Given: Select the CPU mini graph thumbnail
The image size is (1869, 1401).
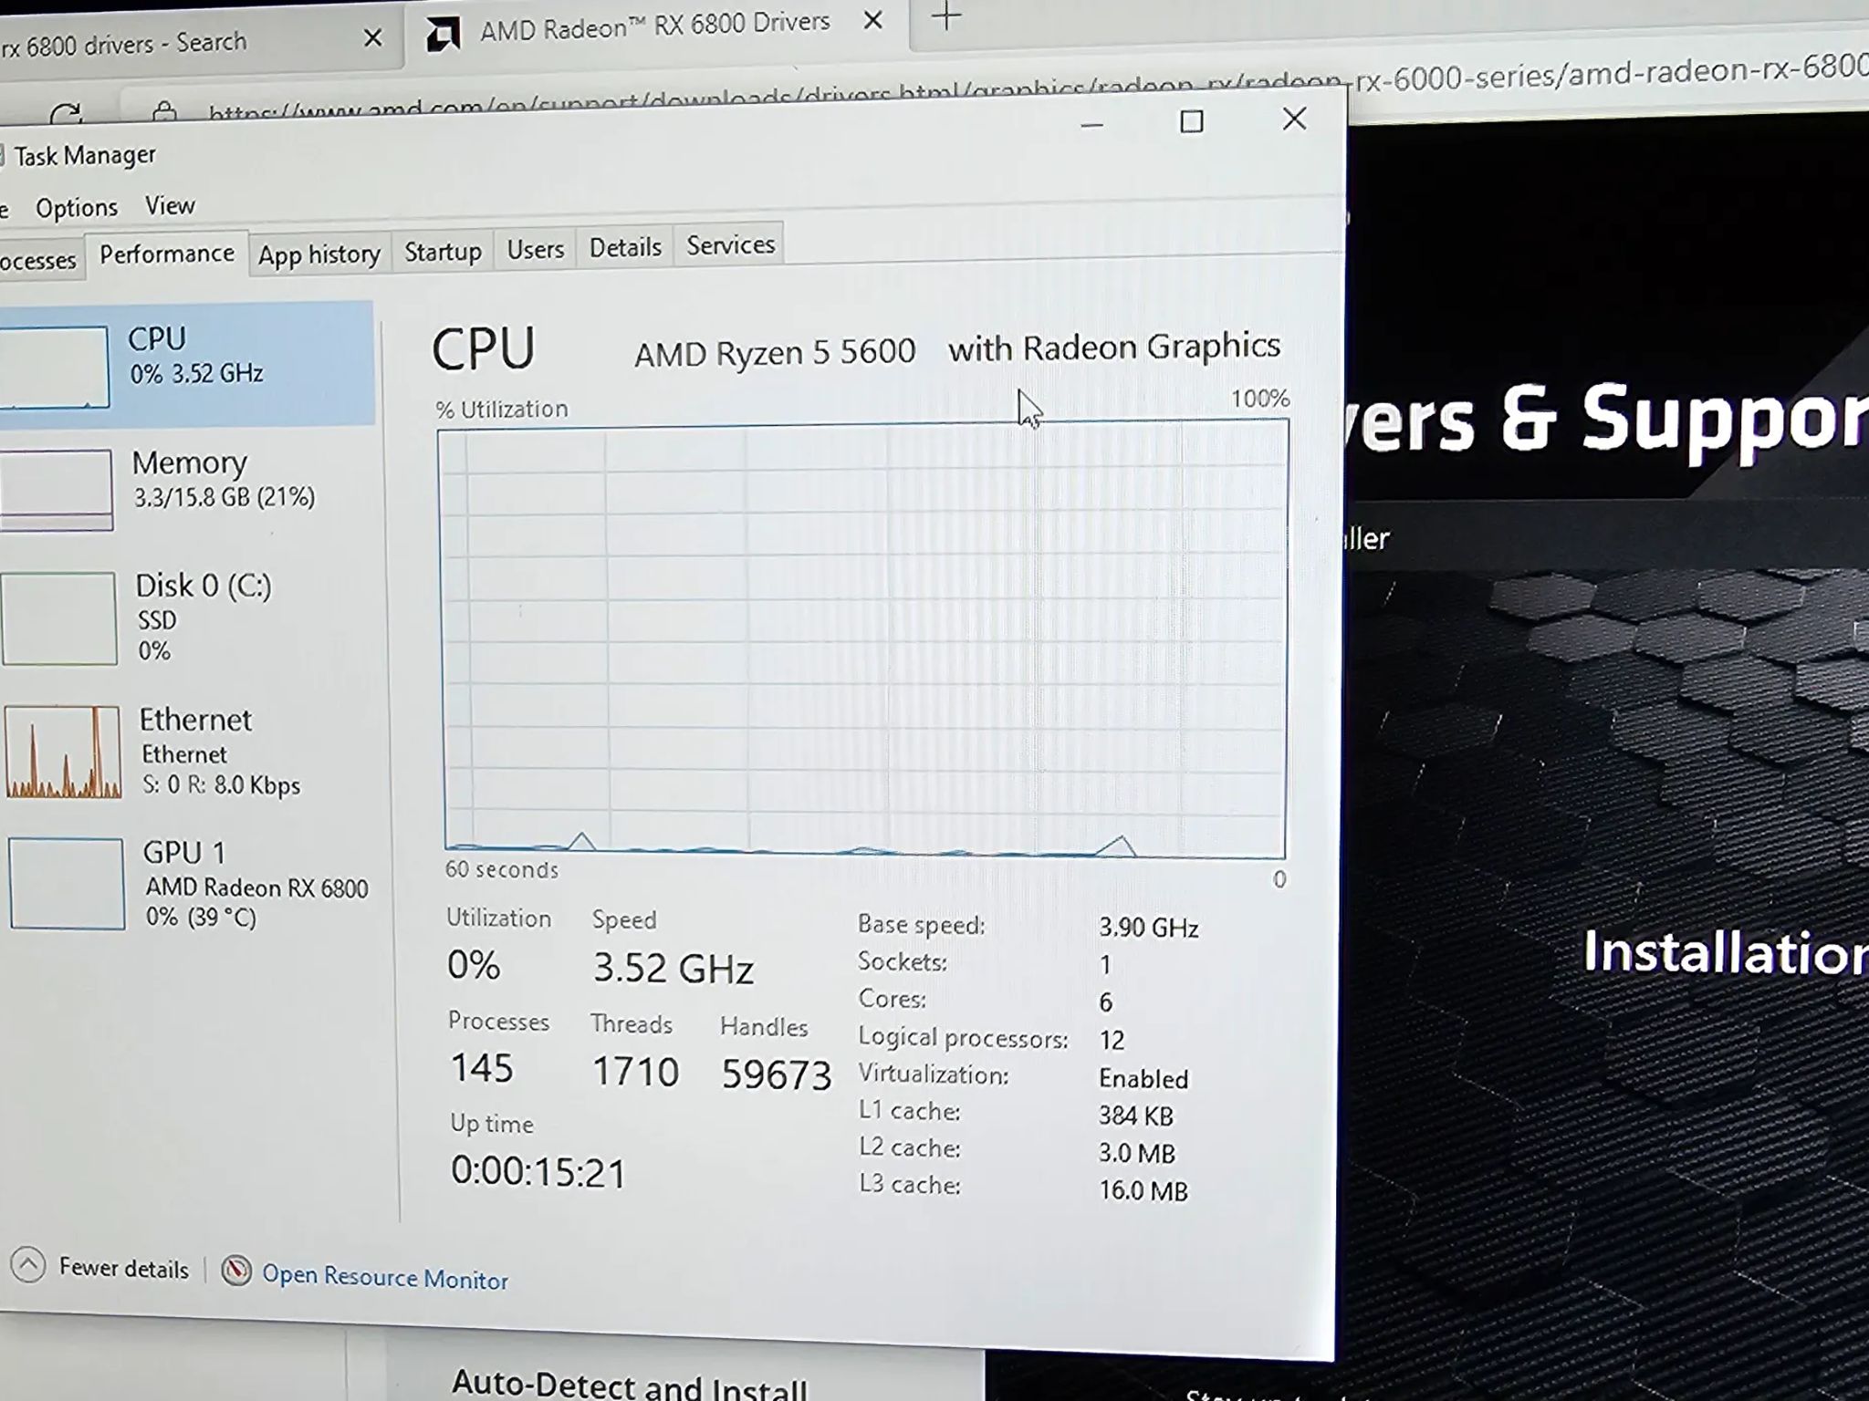Looking at the screenshot, I should pos(54,368).
